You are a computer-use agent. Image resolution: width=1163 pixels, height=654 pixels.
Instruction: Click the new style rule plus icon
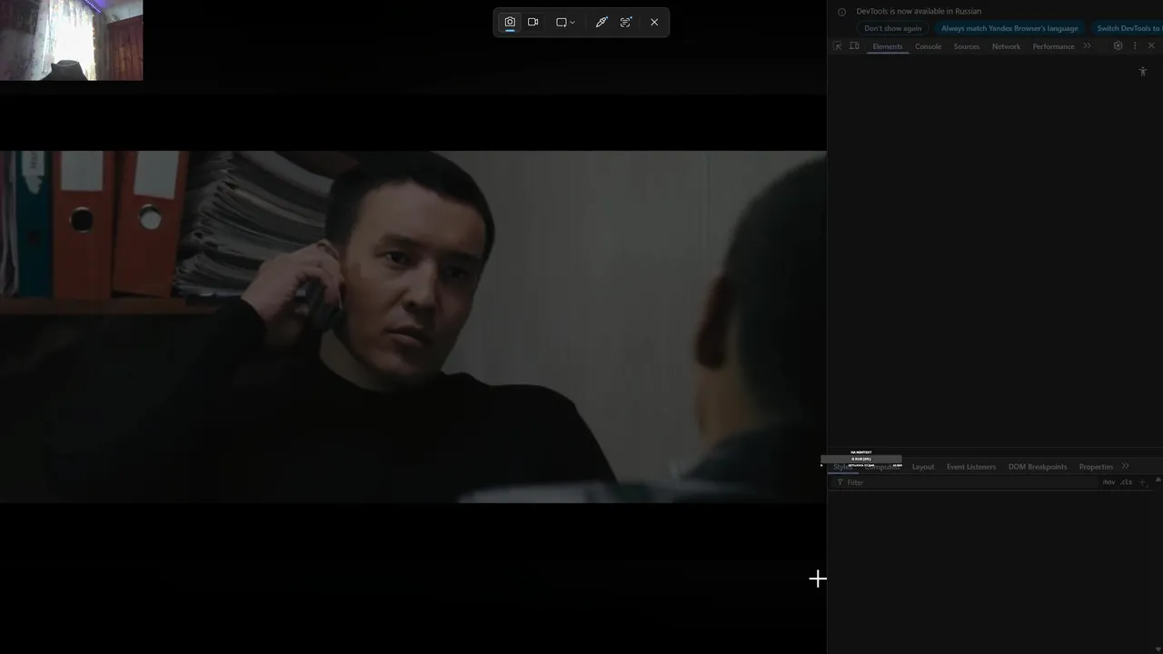tap(1143, 482)
